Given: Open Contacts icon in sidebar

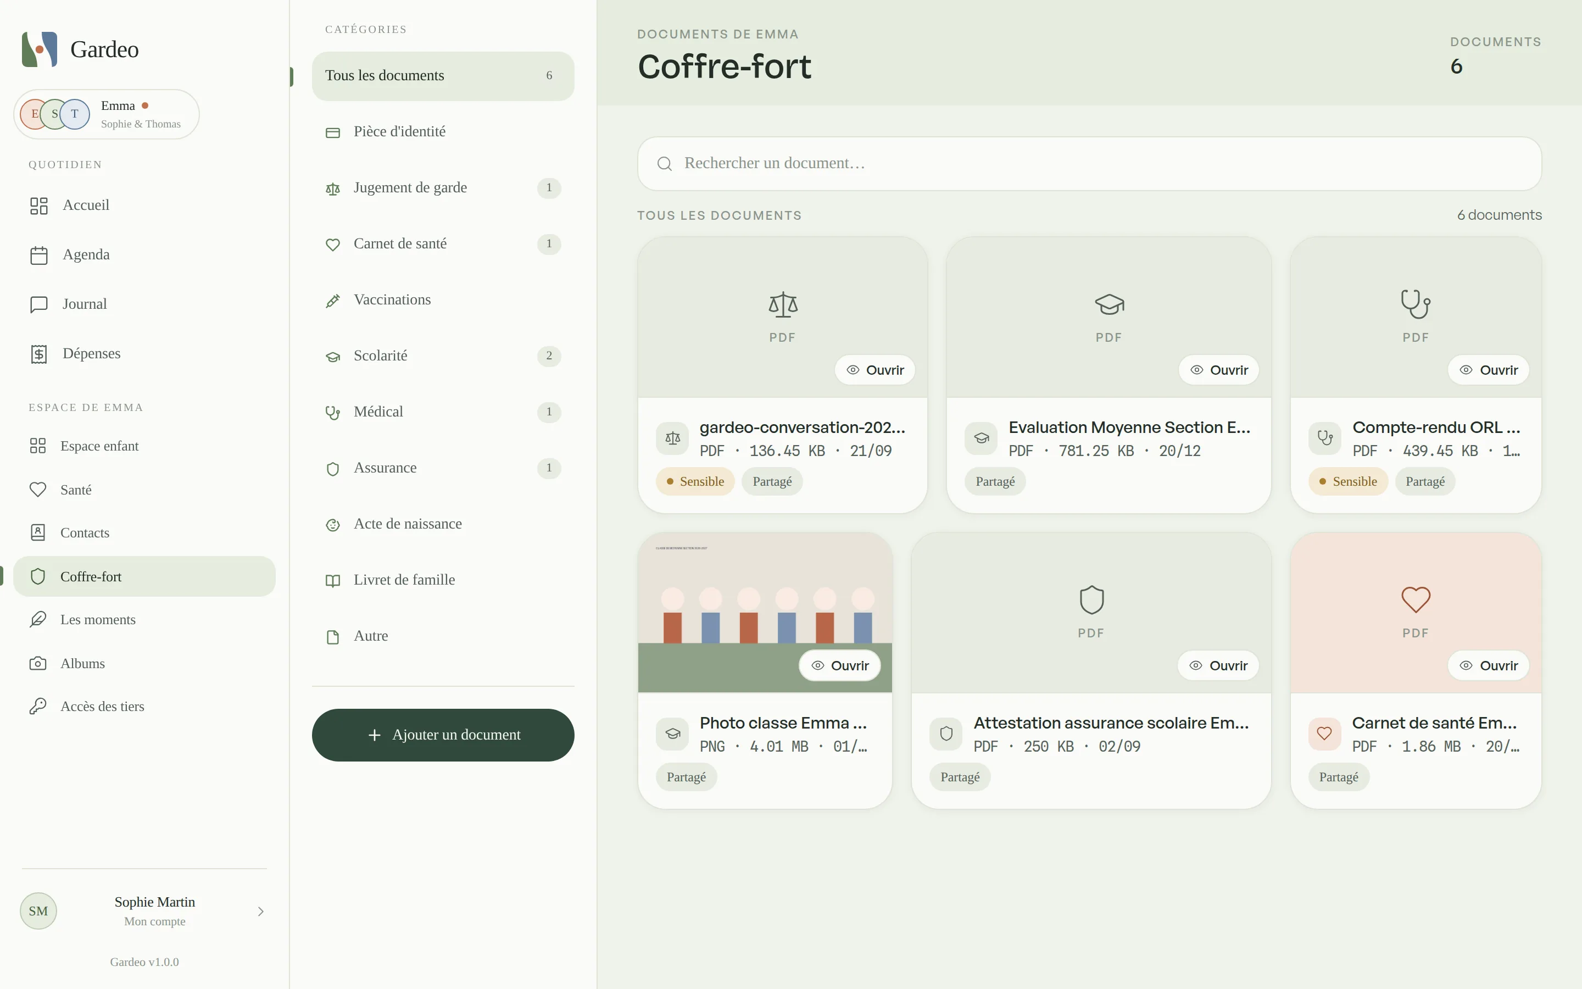Looking at the screenshot, I should [38, 532].
